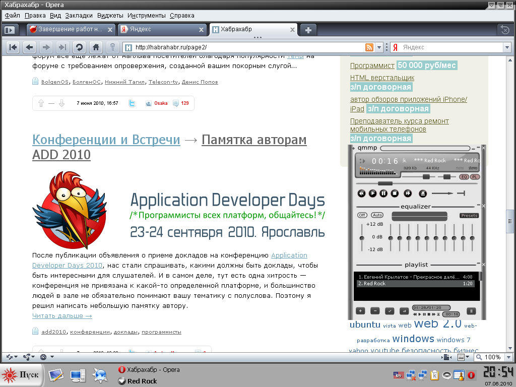
Task: Stop playback in qmmp
Action: pyautogui.click(x=395, y=193)
